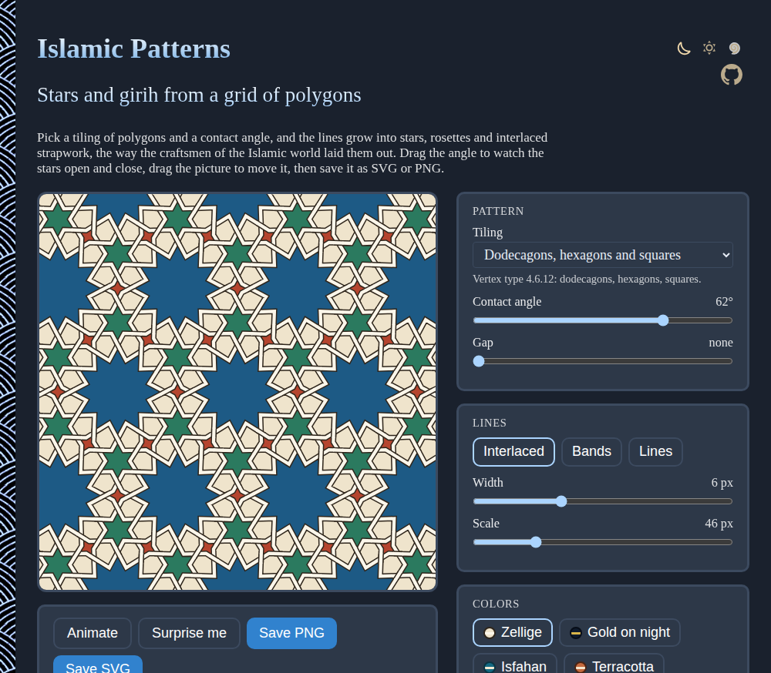Image resolution: width=771 pixels, height=673 pixels.
Task: Open the Tiling dropdown
Action: tap(602, 255)
